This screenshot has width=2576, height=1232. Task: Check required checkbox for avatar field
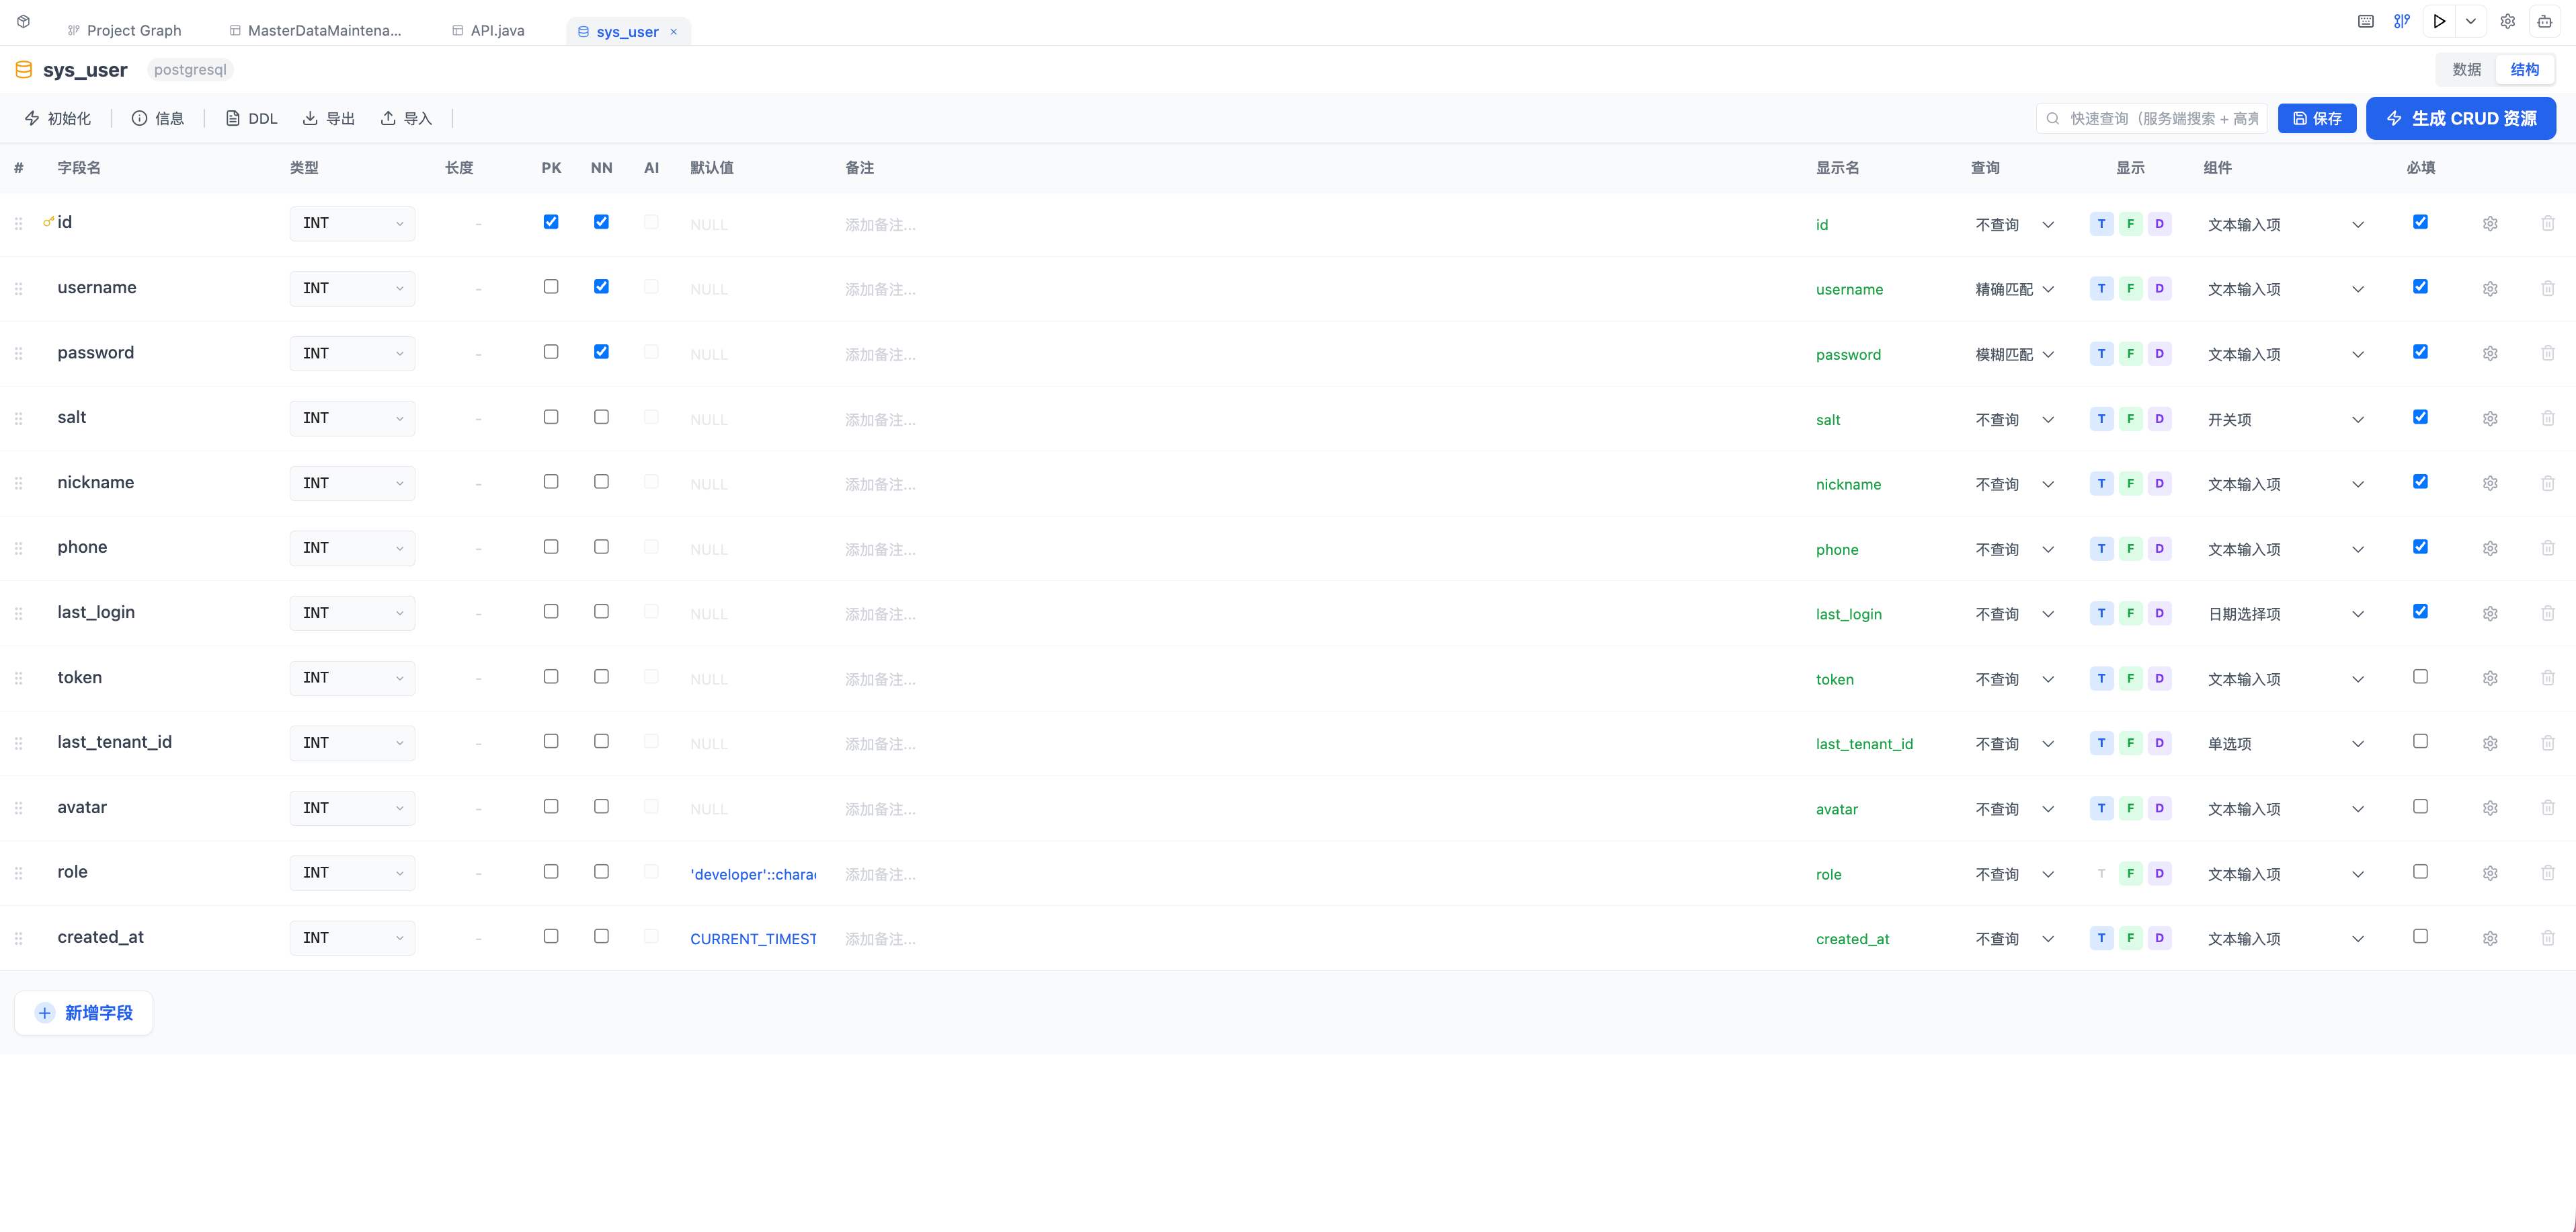point(2420,807)
